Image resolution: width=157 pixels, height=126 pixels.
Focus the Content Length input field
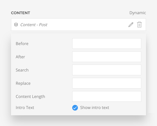tap(107, 96)
